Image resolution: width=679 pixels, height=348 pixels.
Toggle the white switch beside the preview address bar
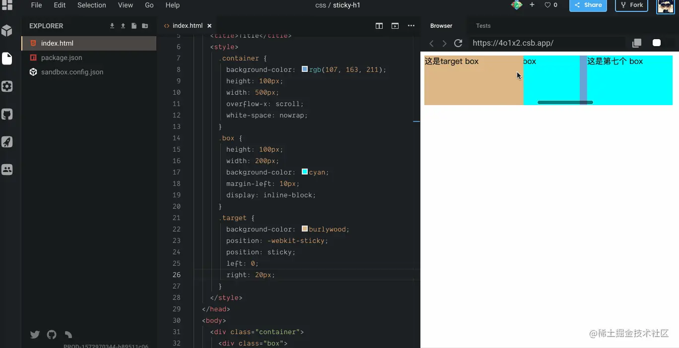pos(657,43)
